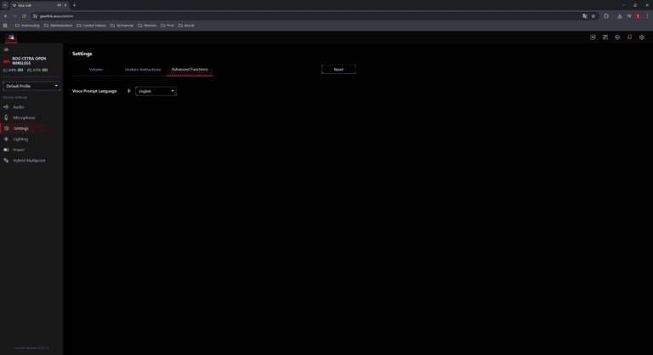Select Microphone in the device settings
653x355 pixels.
[24, 117]
